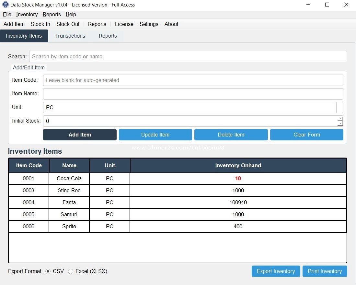This screenshot has height=285, width=356.
Task: Expand the Unit combo box arrow
Action: point(340,108)
